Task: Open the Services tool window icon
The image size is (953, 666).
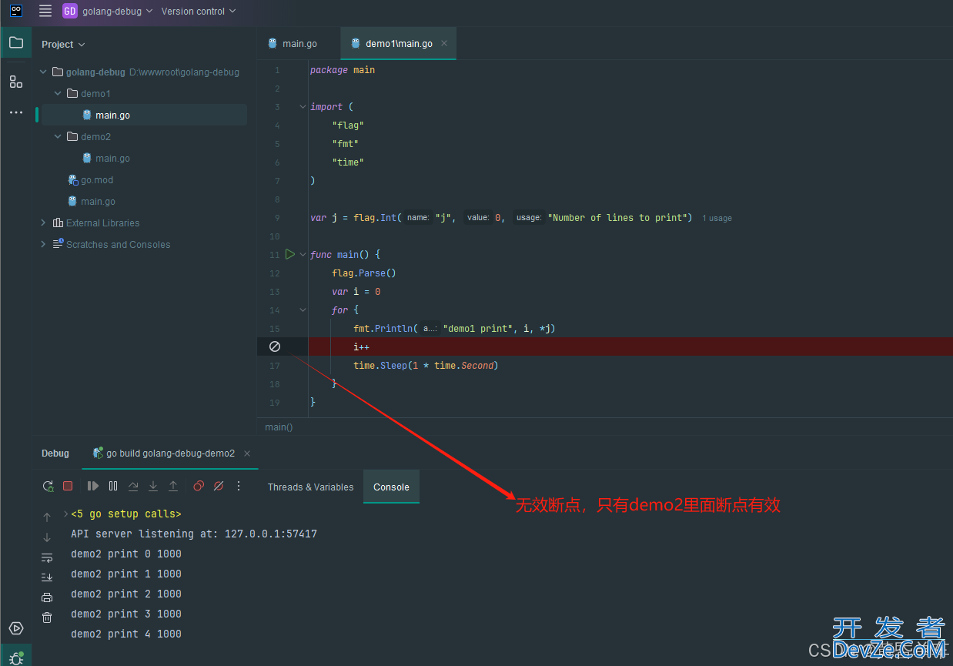Action: [x=16, y=628]
